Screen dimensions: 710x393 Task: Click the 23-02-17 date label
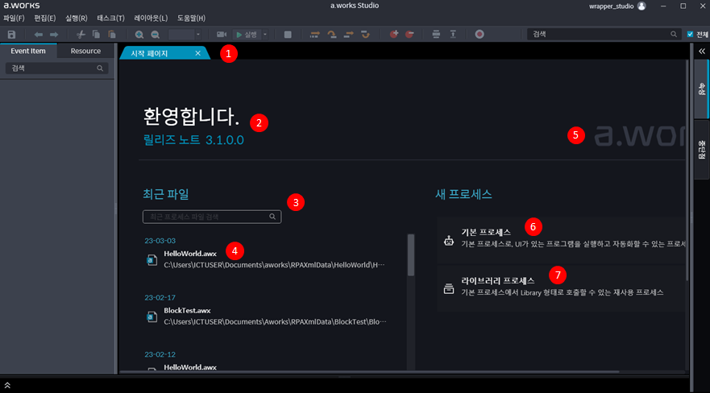160,298
